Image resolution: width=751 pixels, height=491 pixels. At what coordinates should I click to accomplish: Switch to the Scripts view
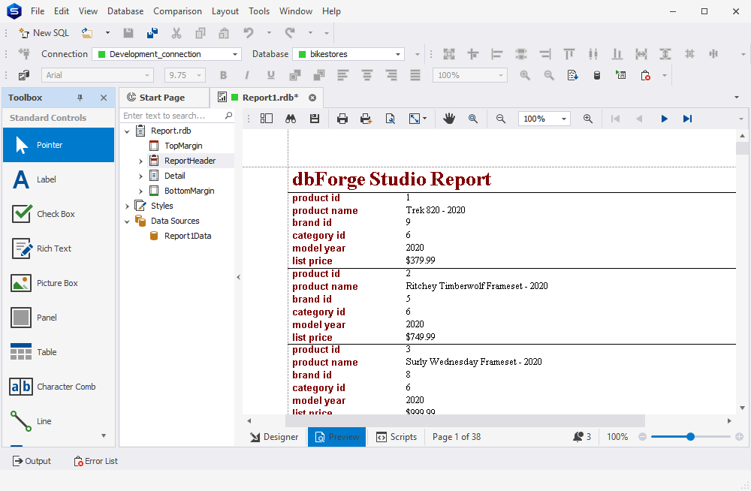click(396, 437)
